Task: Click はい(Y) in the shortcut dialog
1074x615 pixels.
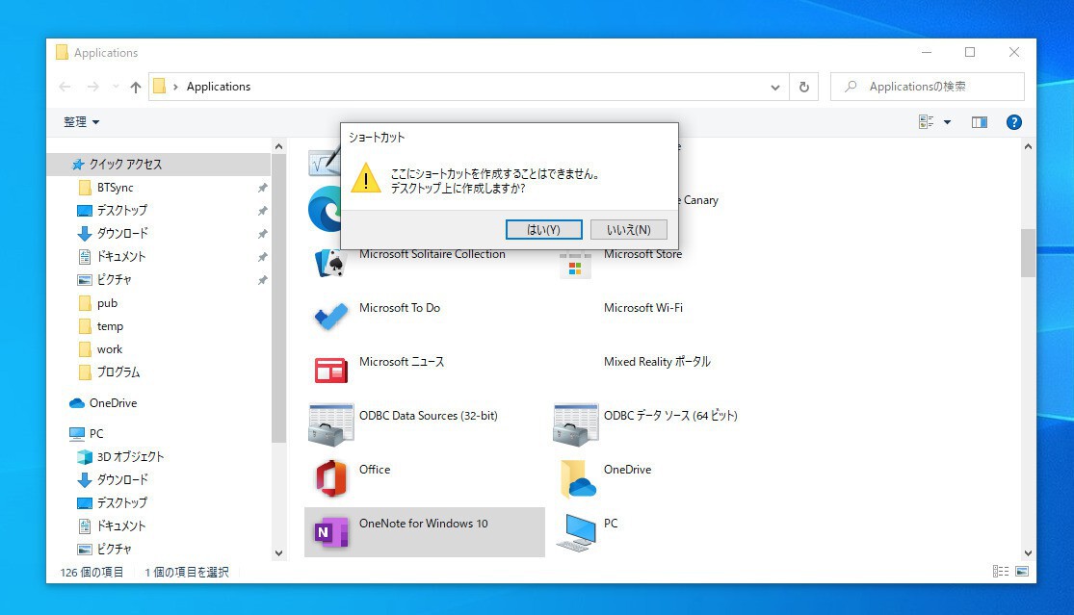Action: pos(544,230)
